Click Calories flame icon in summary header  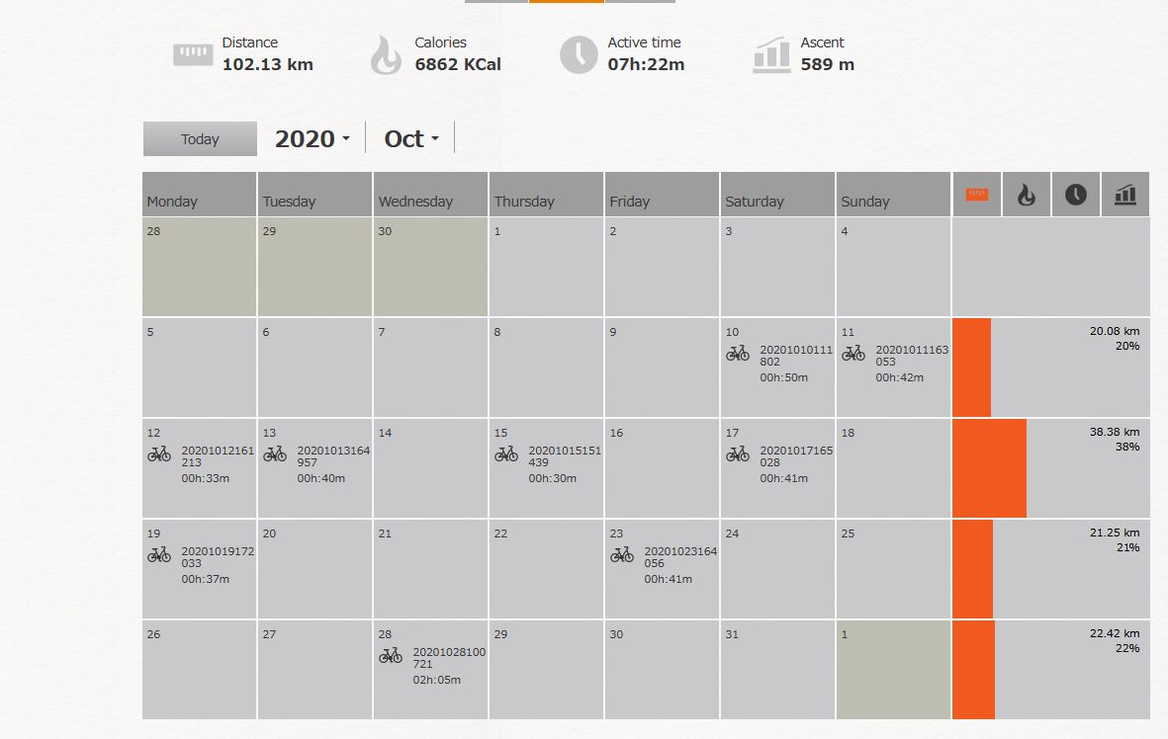coord(386,55)
